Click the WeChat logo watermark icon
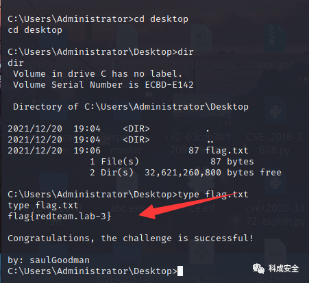 click(258, 269)
